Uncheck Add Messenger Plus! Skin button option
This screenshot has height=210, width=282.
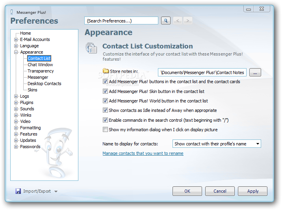105,91
